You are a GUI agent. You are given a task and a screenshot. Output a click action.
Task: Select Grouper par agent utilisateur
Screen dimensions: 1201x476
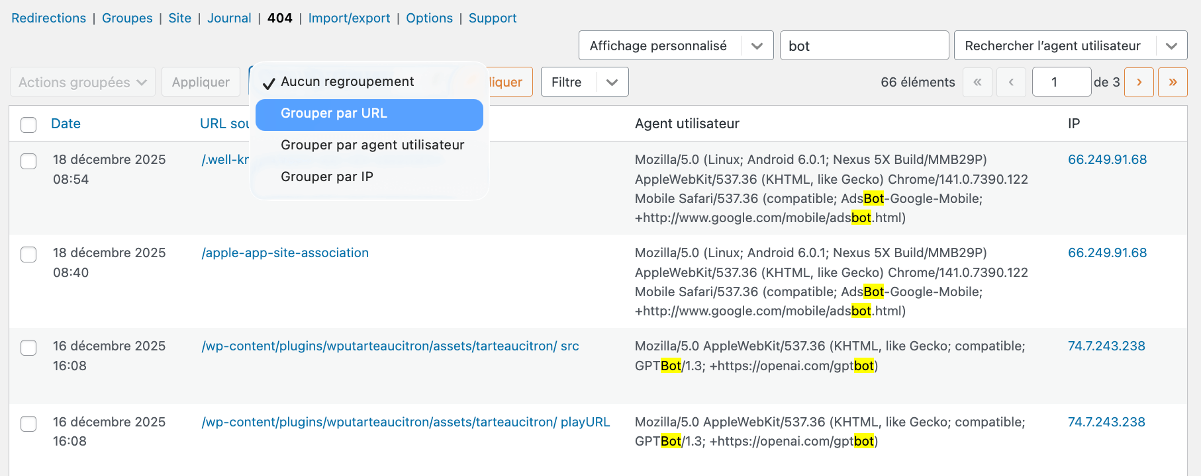372,145
